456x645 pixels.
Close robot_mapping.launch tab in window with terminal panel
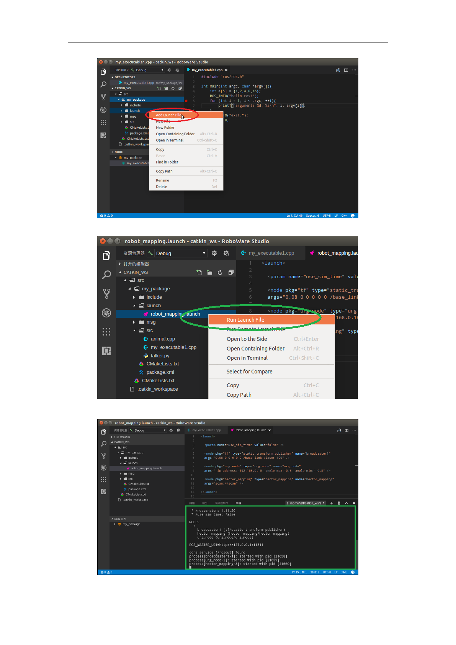click(270, 430)
